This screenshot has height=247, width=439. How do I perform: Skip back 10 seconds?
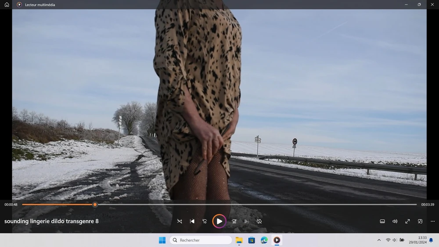point(205,222)
